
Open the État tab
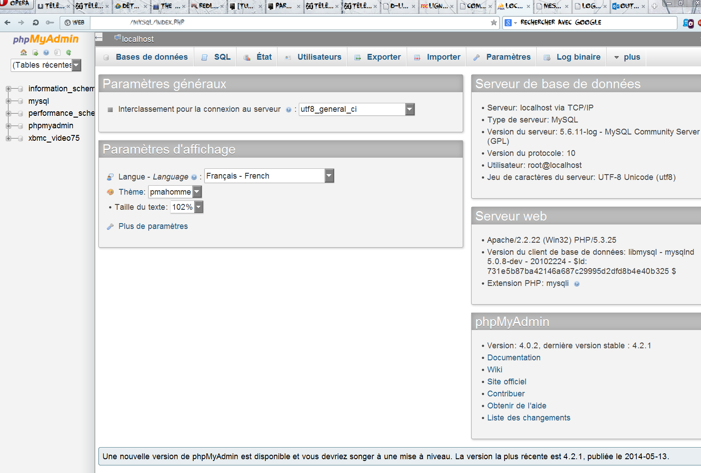pos(257,57)
